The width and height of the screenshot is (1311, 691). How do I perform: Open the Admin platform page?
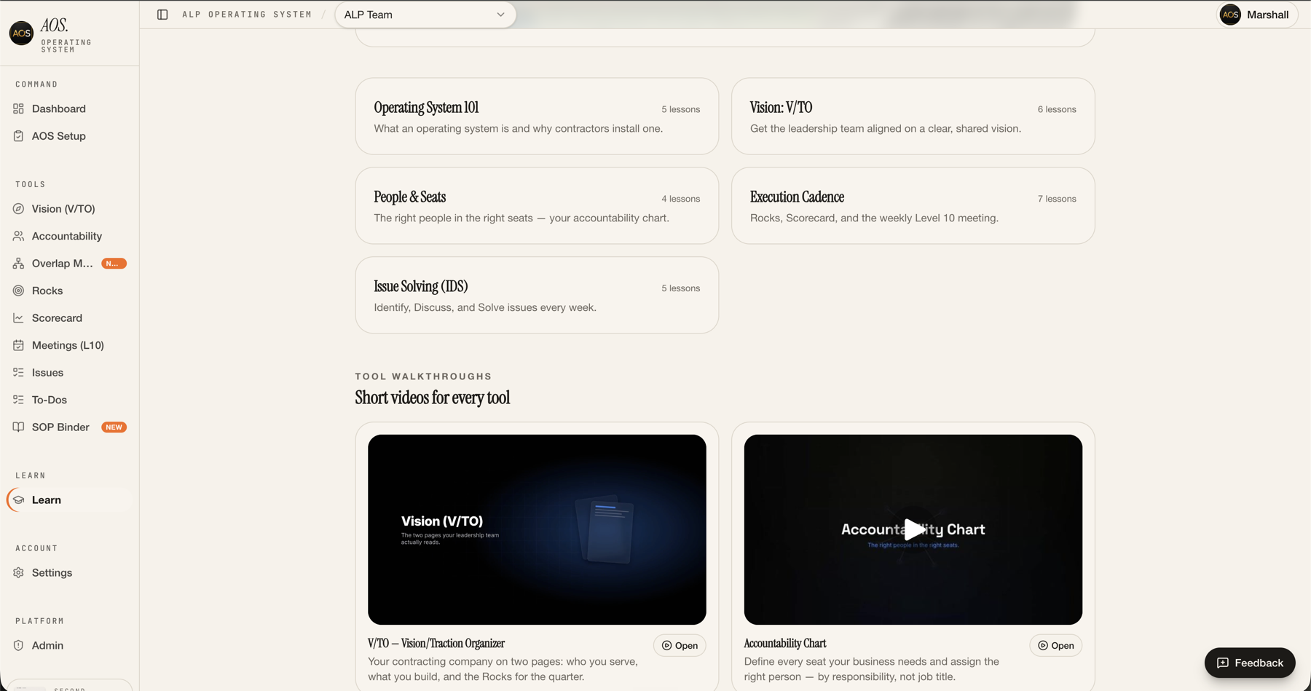point(70,646)
